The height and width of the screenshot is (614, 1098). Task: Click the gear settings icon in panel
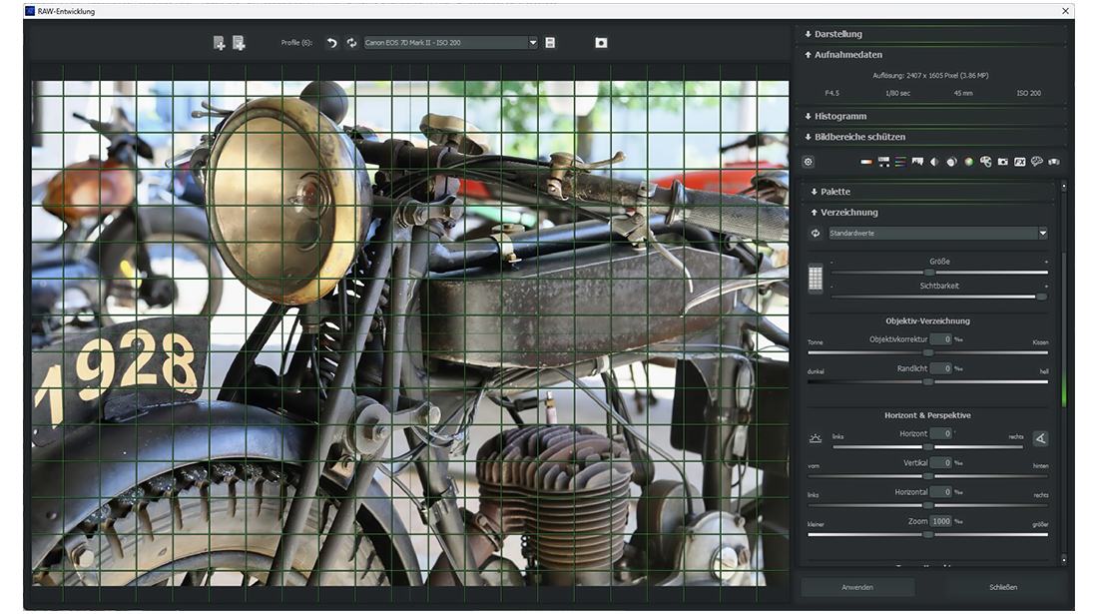[809, 162]
